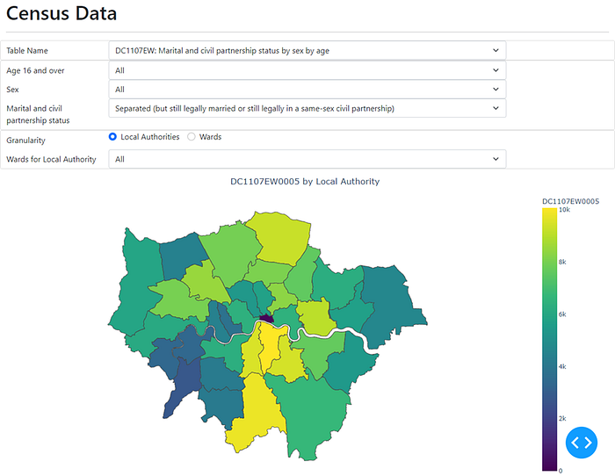
Task: Expand Wards for Local Authority dropdown
Action: click(x=307, y=159)
